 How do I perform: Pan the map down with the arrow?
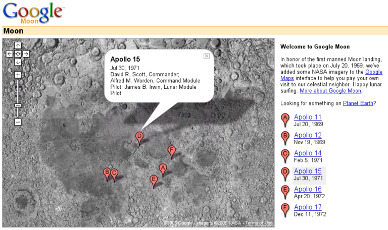tap(18, 62)
